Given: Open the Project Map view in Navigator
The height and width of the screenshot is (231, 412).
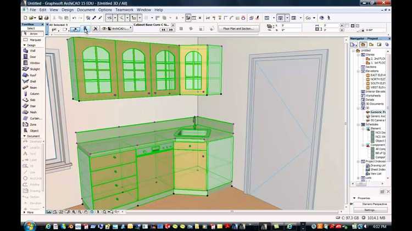Looking at the screenshot, I should coord(363,44).
